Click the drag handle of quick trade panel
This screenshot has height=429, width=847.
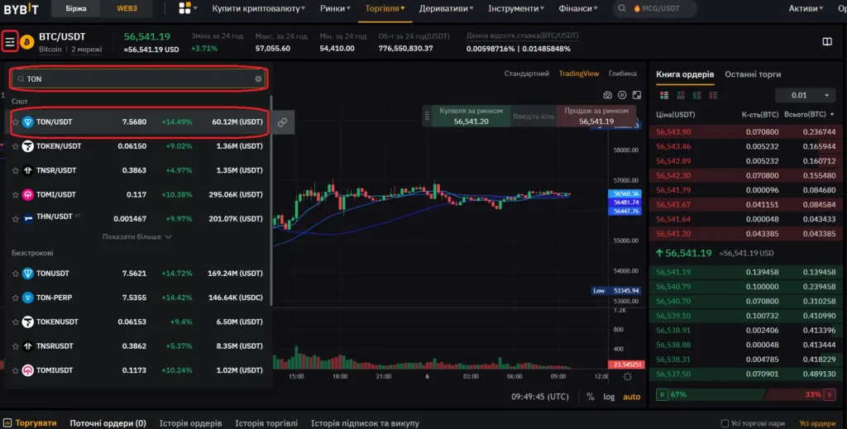(427, 116)
